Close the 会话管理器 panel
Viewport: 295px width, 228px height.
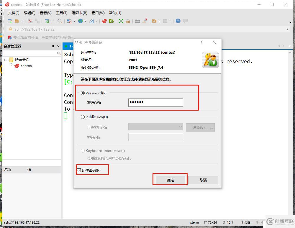pyautogui.click(x=58, y=46)
